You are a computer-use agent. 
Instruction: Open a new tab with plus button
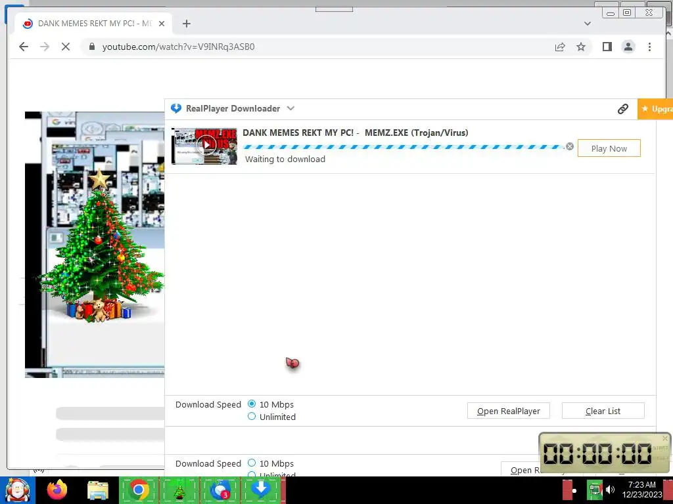pyautogui.click(x=186, y=24)
